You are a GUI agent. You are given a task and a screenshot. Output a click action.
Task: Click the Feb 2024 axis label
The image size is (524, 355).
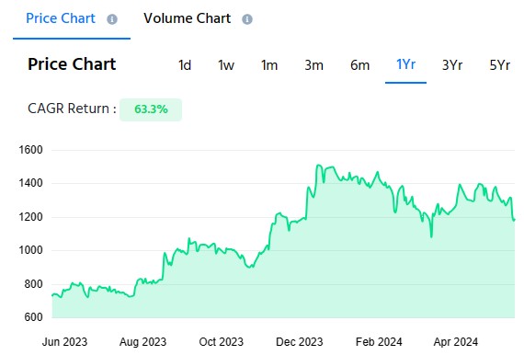(x=379, y=342)
